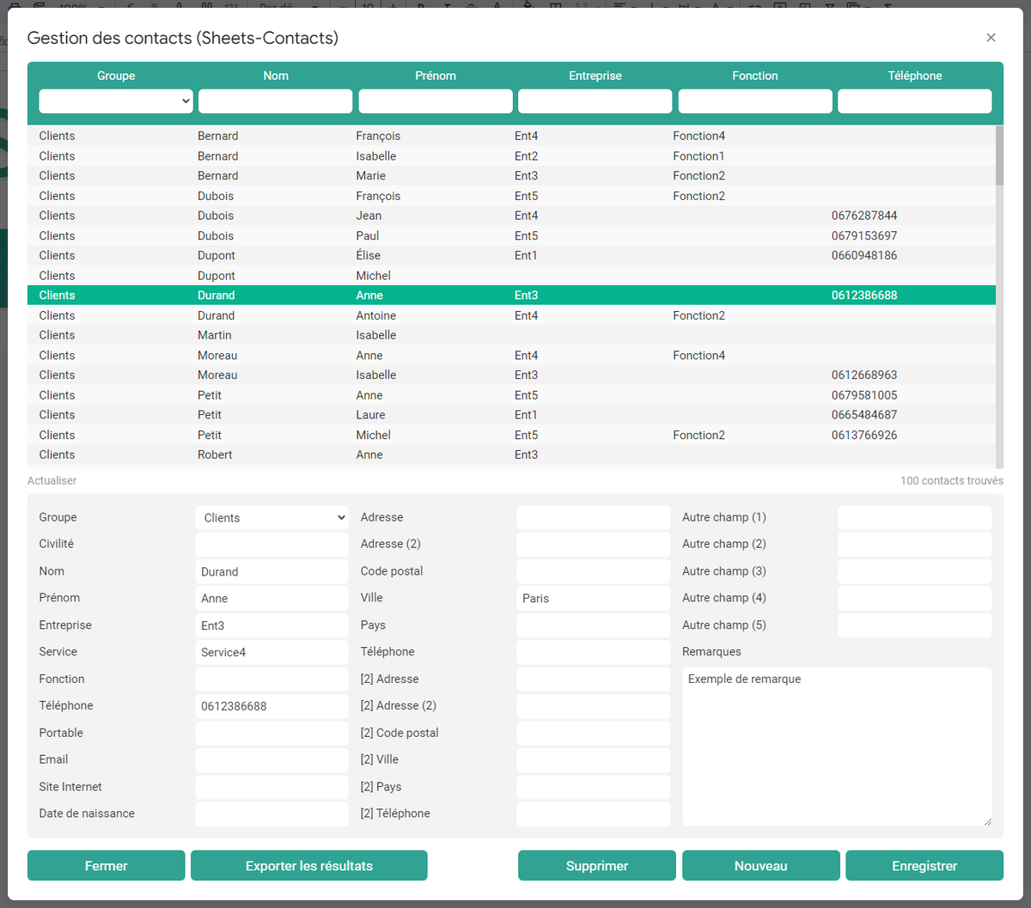1031x908 pixels.
Task: Click the Email input field
Action: [x=272, y=760]
